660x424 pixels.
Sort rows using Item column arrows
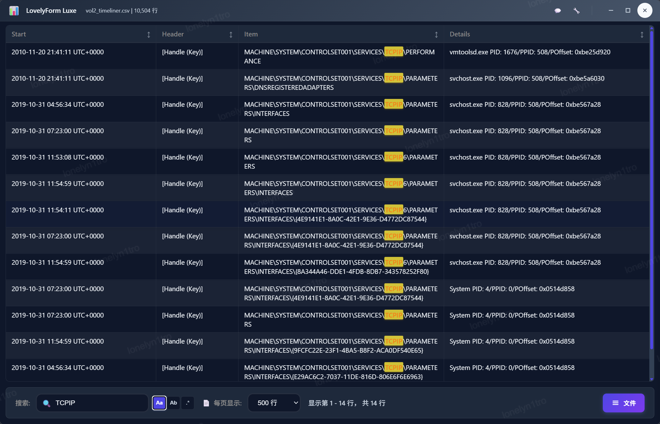pyautogui.click(x=436, y=35)
